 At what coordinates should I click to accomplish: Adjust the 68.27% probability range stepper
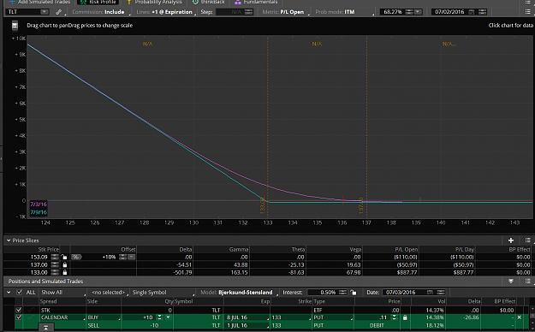(x=409, y=12)
